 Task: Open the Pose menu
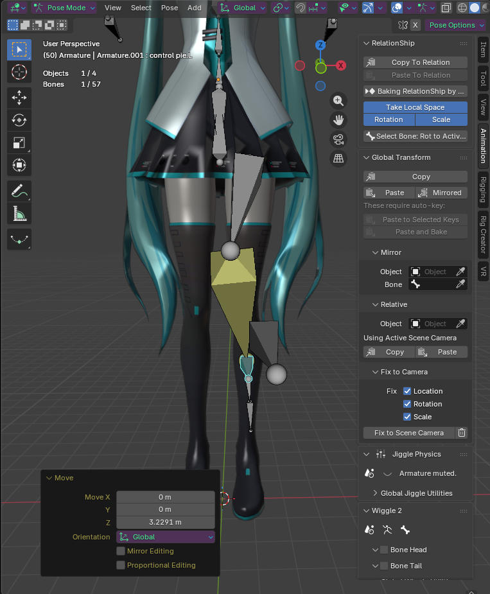pos(170,8)
